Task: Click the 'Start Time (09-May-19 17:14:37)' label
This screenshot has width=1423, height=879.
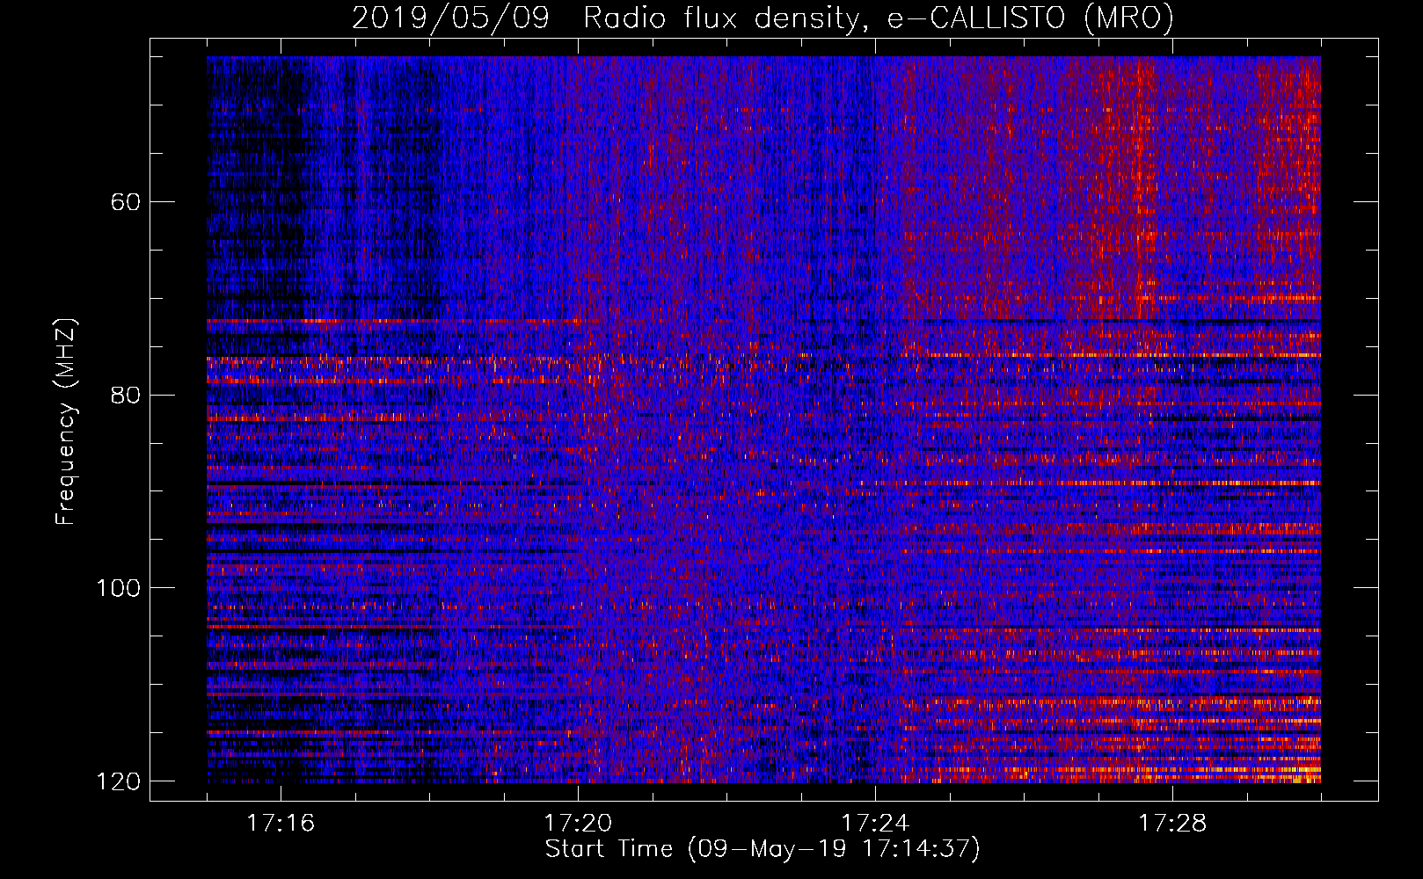Action: point(763,850)
